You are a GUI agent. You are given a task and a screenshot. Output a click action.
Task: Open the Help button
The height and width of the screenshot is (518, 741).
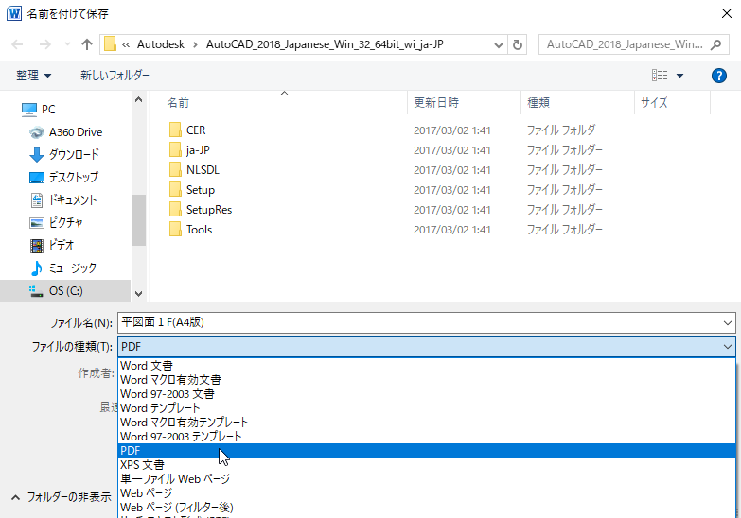(x=719, y=76)
